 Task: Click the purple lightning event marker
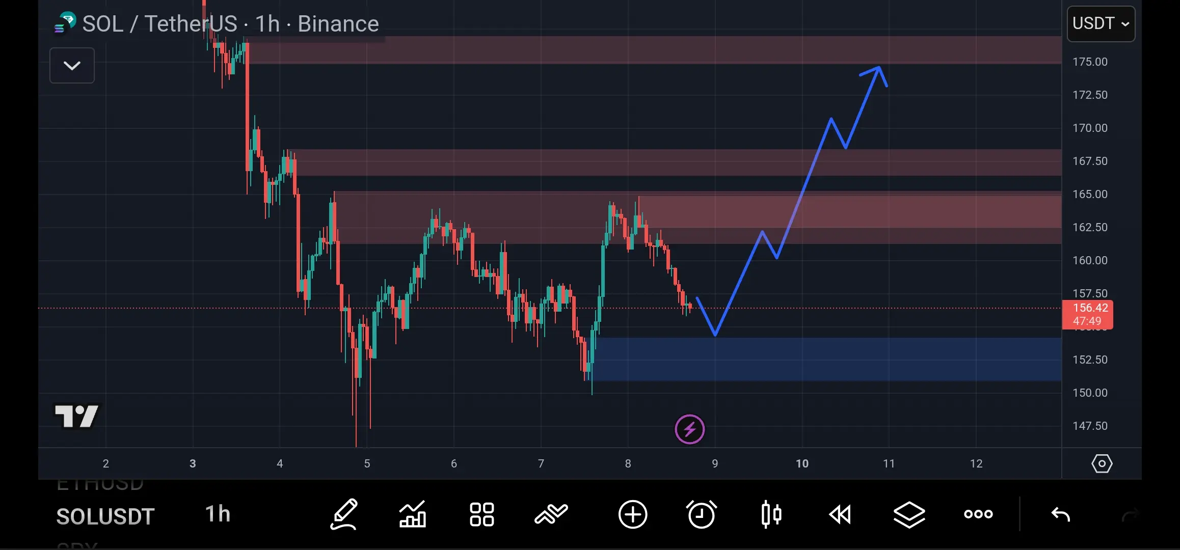[689, 429]
